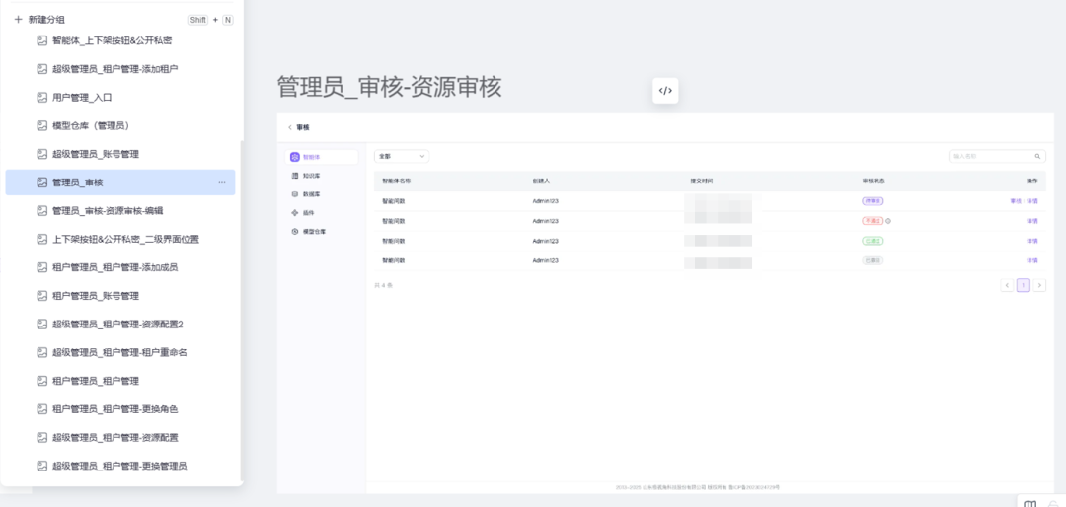Click the image icon of 超级管理员_账号管理
Image resolution: width=1066 pixels, height=507 pixels.
click(x=42, y=154)
